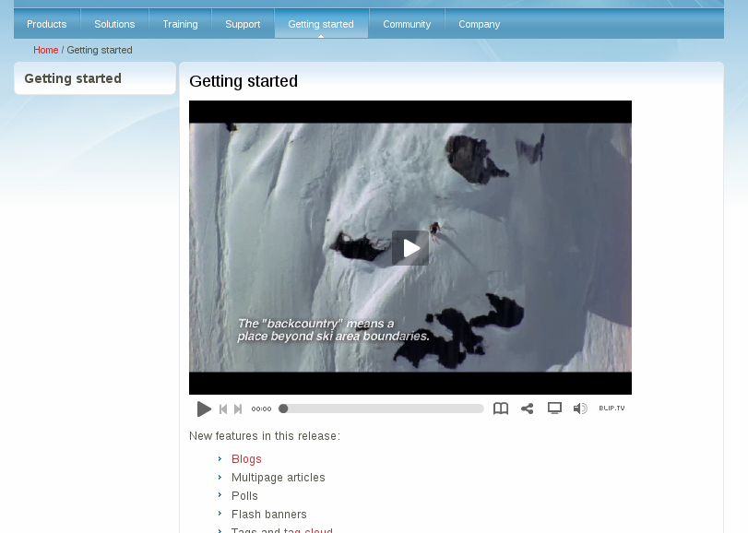Follow the Home breadcrumb link

(46, 50)
